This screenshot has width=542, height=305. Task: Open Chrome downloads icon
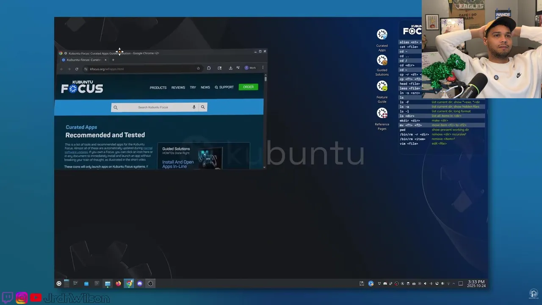pyautogui.click(x=230, y=68)
